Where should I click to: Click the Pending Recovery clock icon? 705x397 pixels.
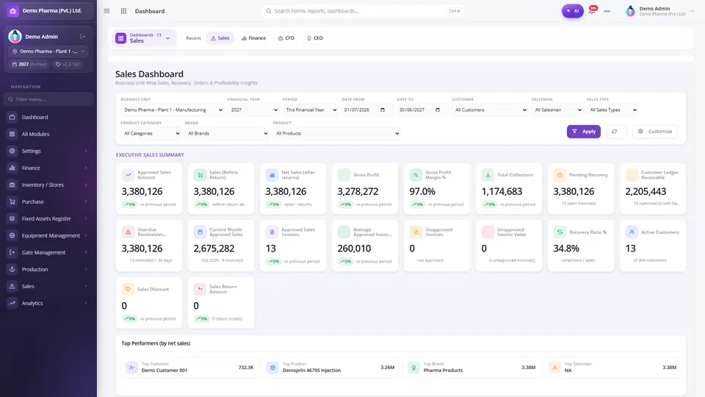tap(560, 175)
